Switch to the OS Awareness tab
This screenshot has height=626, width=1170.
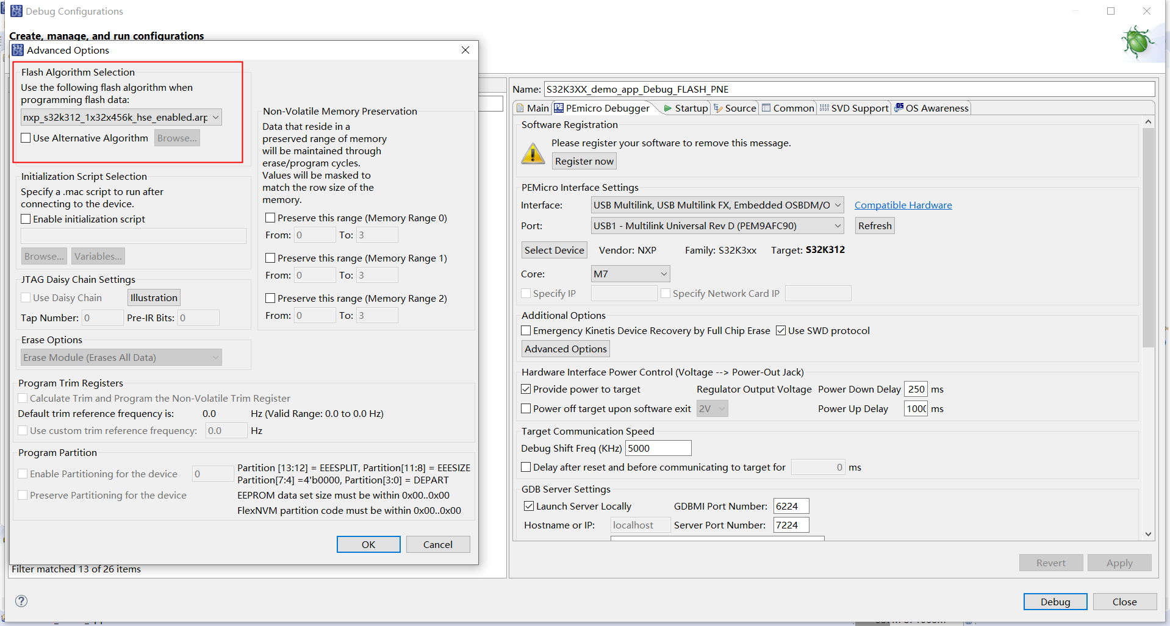937,108
